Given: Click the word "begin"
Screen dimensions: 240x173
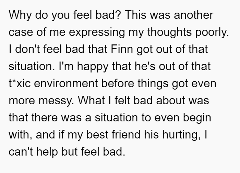Looking at the screenshot, I should pyautogui.click(x=197, y=118).
